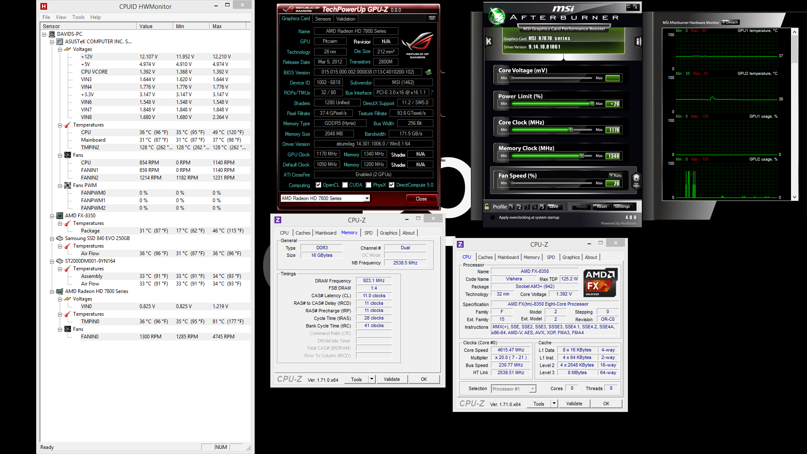Screen dimensions: 807x454
Task: Toggle the DirectCompute 5.0 checkbox
Action: pyautogui.click(x=392, y=185)
